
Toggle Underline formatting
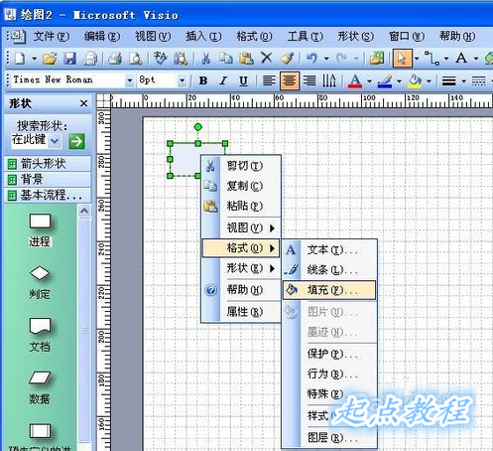pyautogui.click(x=243, y=80)
